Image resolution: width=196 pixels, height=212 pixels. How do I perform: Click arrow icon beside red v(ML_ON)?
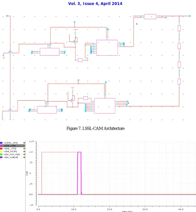[x=24, y=148]
